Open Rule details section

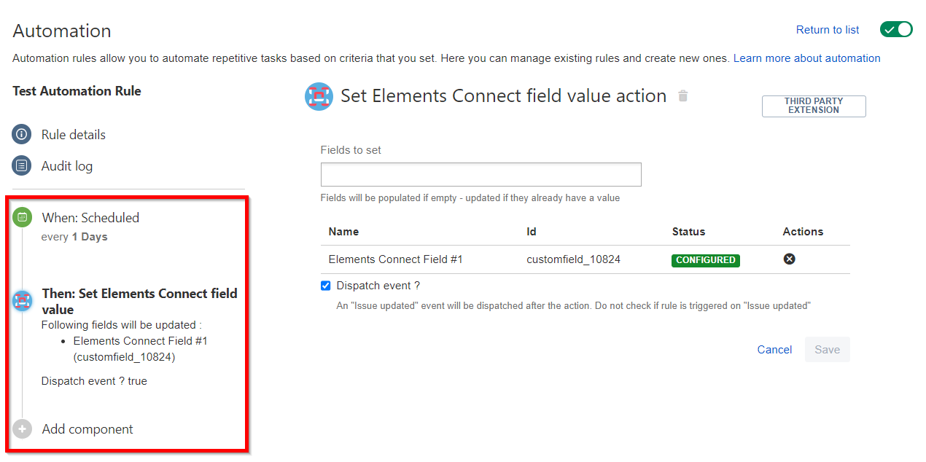tap(73, 135)
